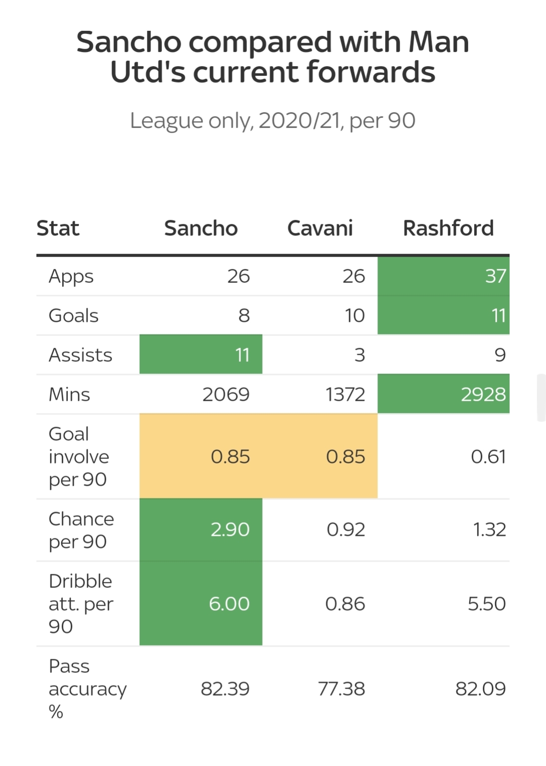Click Sancho's yellow 0.85 goal involvement cell
This screenshot has width=546, height=766.
(201, 456)
